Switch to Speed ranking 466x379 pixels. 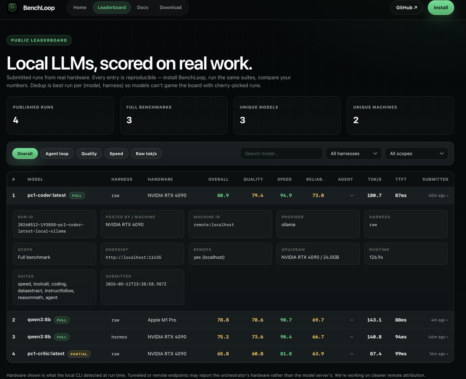point(116,153)
